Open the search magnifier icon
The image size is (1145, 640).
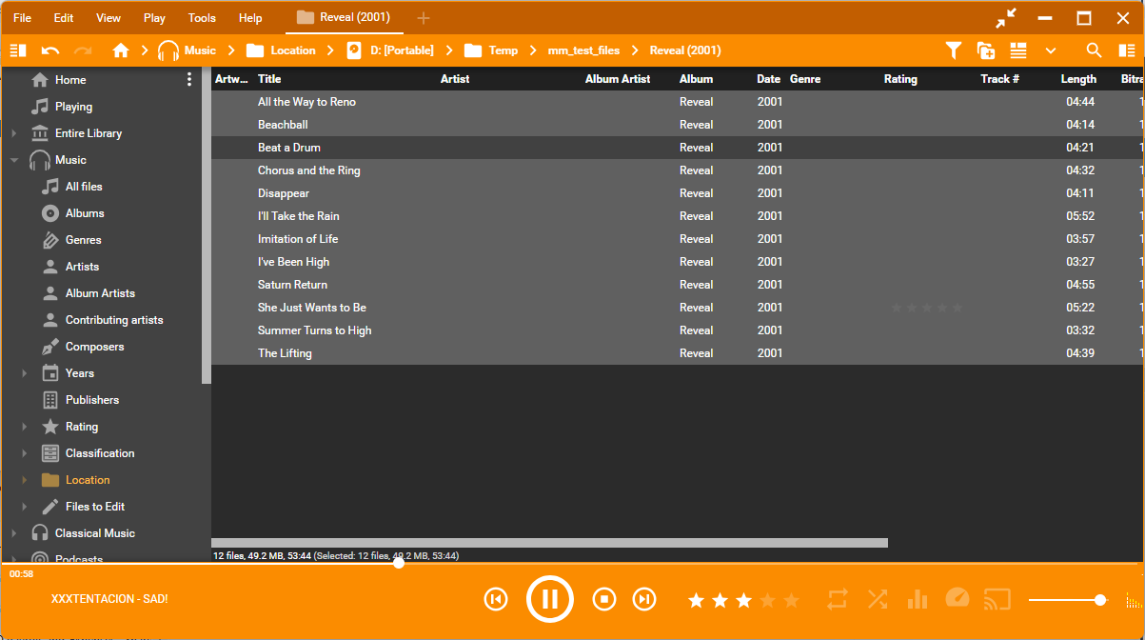tap(1094, 50)
